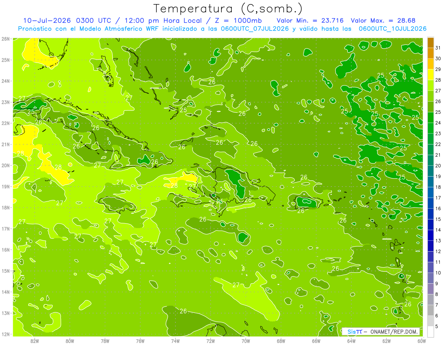
Task: Click "Valor Min. = 23.716"
Action: click(310, 21)
